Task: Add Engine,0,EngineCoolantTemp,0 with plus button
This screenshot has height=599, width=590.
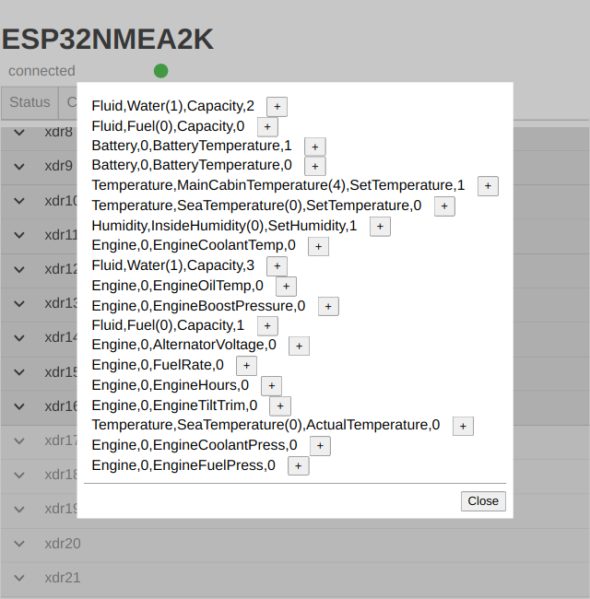Action: click(x=318, y=246)
